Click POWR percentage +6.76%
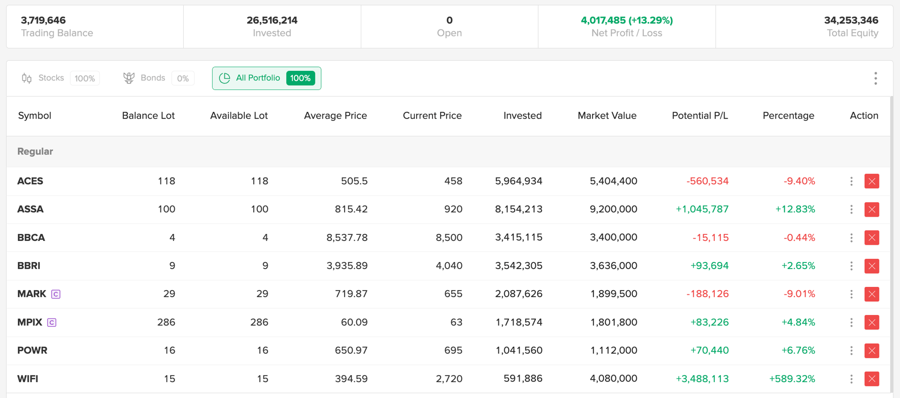This screenshot has height=398, width=900. point(798,351)
